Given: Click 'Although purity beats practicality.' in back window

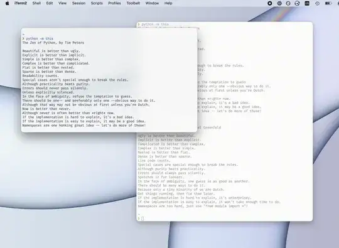Looking at the screenshot, I should click(x=171, y=169).
